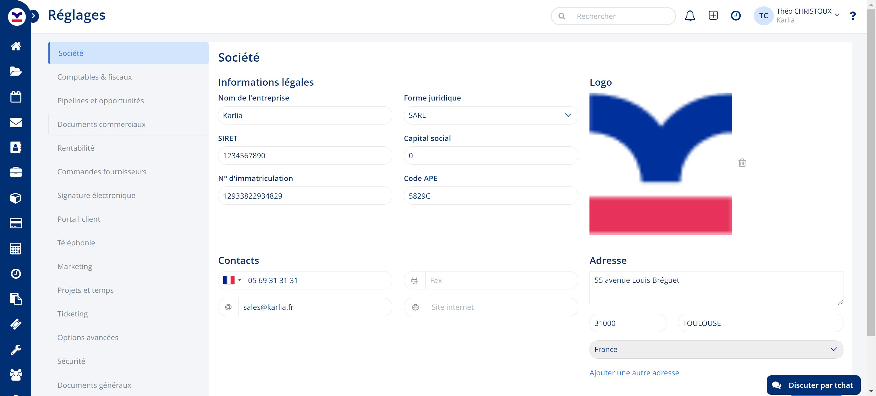
Task: Open the mail envelope sidebar icon
Action: pyautogui.click(x=16, y=122)
